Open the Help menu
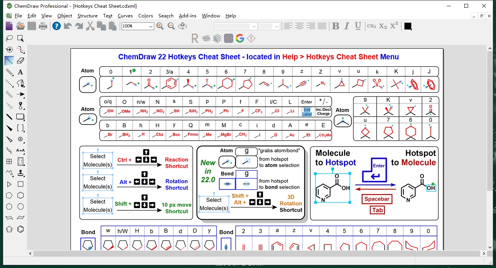 click(x=231, y=16)
